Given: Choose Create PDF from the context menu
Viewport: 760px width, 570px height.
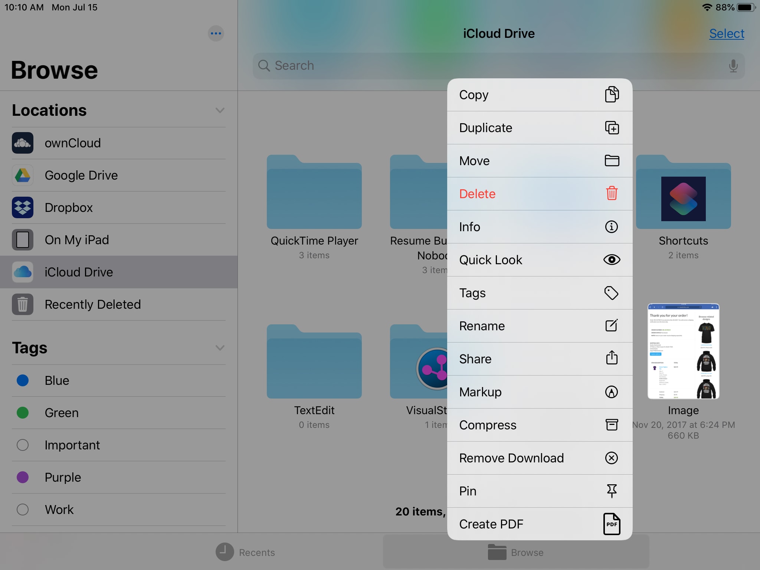Looking at the screenshot, I should (x=540, y=524).
